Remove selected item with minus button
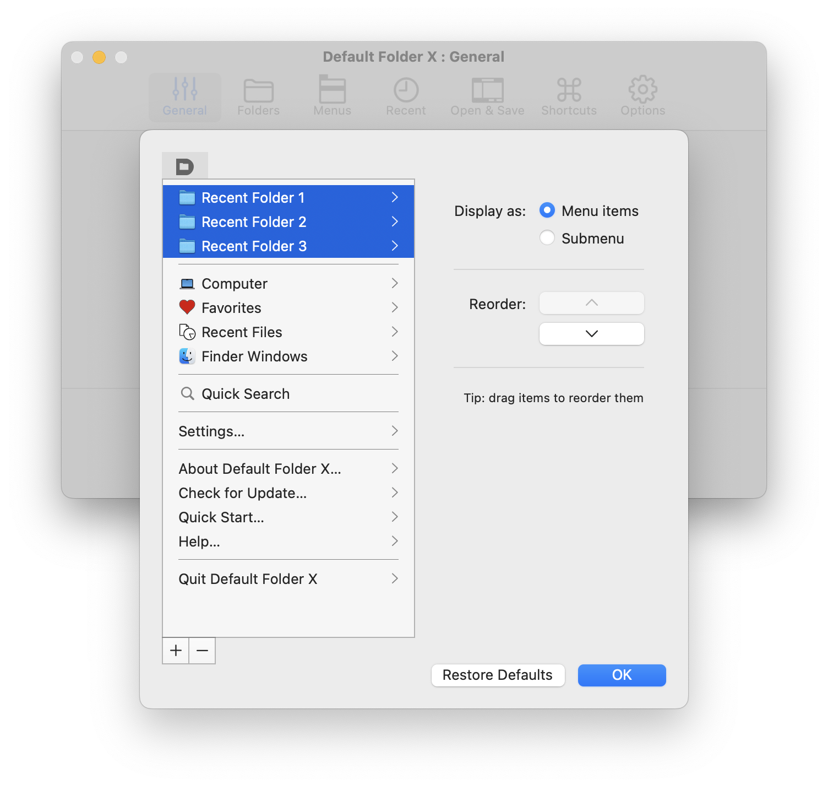The image size is (828, 790). tap(202, 651)
